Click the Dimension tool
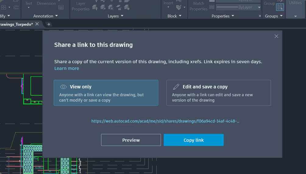The height and width of the screenshot is (174, 306). tap(46, 3)
